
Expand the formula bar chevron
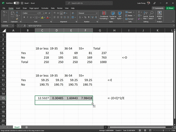[x=174, y=26]
